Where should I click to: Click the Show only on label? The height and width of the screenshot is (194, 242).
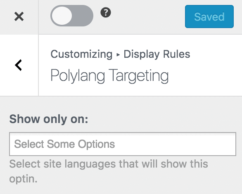(49, 119)
